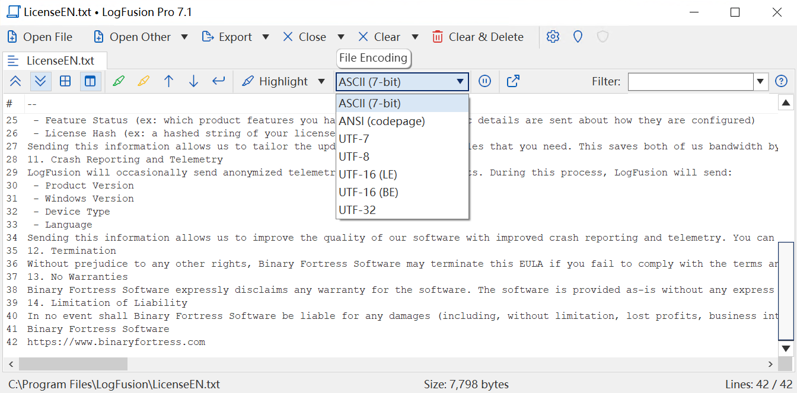Click the green highlighter icon

pos(119,81)
